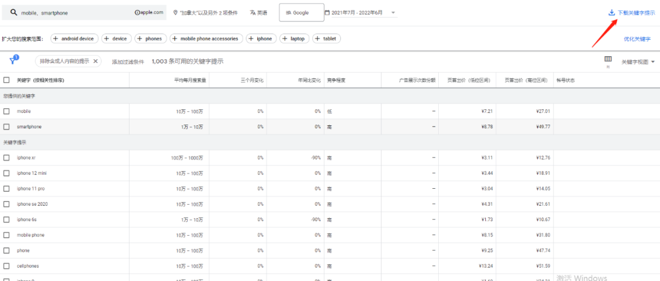Click '100万 – 1000万' in iphone xr row
This screenshot has height=281, width=660.
click(187, 158)
